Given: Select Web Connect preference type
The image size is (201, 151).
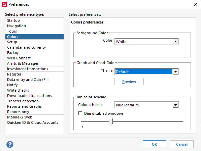Looking at the screenshot, I should [34, 58].
